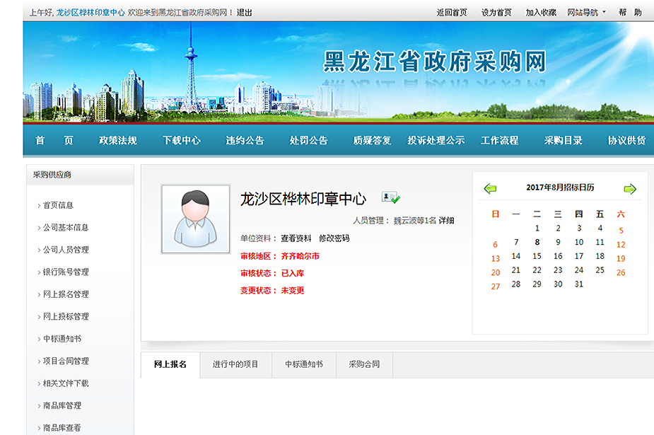Click the verified ID card icon beside company name
The width and height of the screenshot is (654, 435).
pyautogui.click(x=390, y=197)
